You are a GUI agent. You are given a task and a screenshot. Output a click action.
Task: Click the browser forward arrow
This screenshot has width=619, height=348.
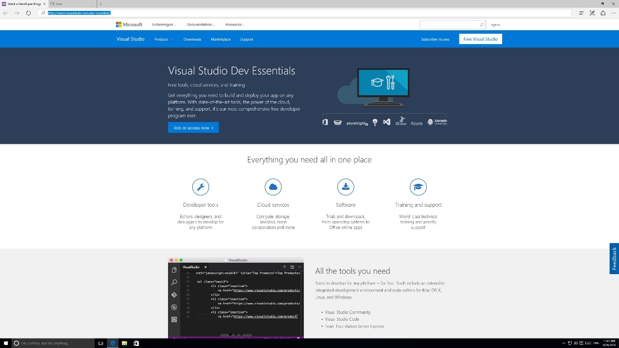pos(17,13)
